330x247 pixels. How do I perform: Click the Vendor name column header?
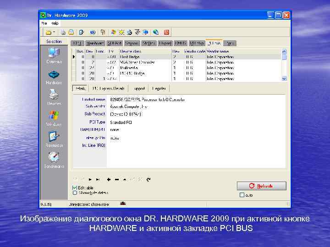pos(243,51)
